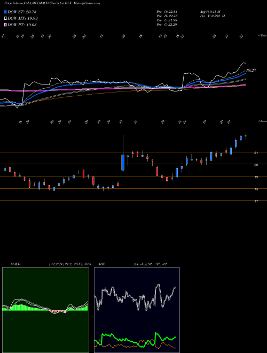Click the ADX panel heading
Viewport: 267px width, 353px height.
tap(101, 264)
